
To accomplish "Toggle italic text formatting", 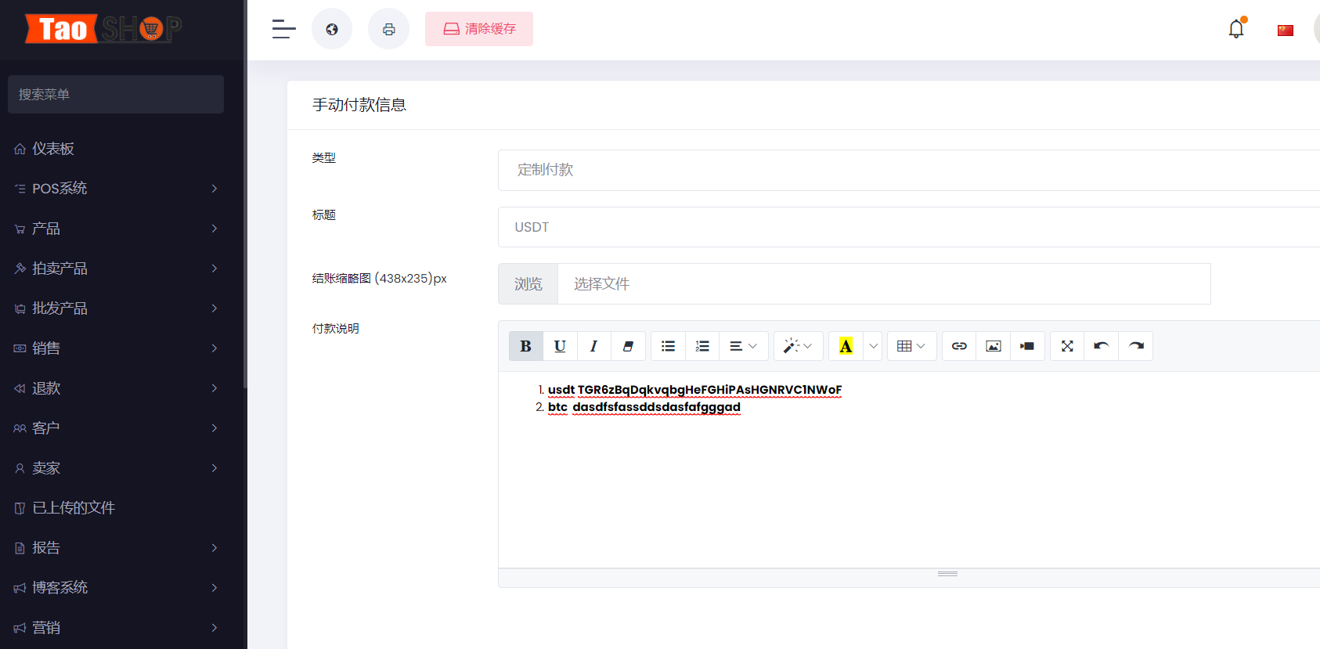I will pos(593,346).
